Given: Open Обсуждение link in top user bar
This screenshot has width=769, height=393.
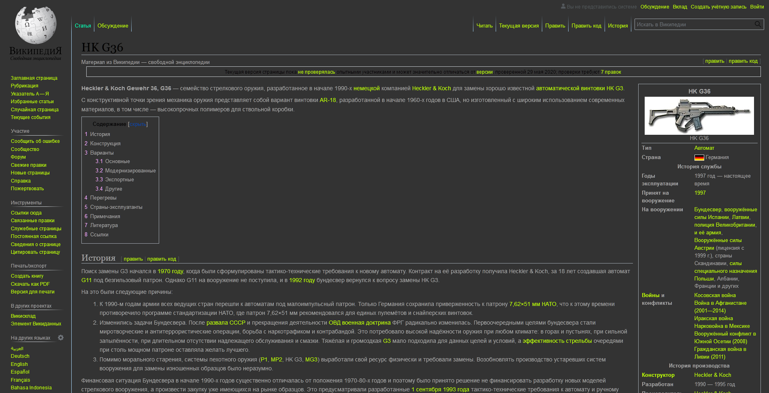Looking at the screenshot, I should [x=655, y=6].
